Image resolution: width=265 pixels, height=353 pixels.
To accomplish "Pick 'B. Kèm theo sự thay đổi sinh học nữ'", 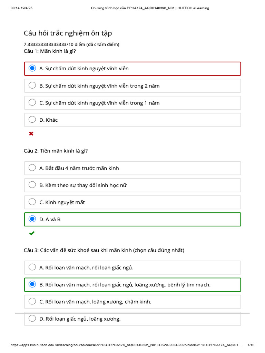I will coord(132,185).
